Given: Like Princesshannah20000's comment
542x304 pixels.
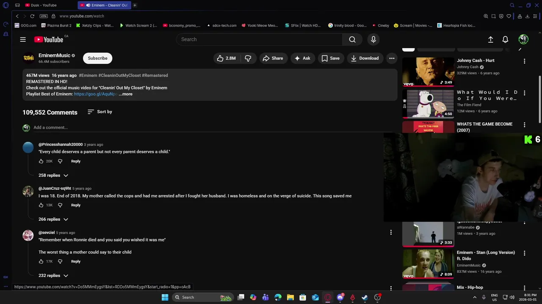Looking at the screenshot, I should coord(41,161).
